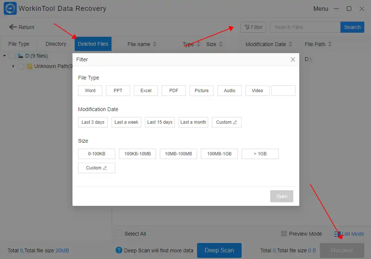Image resolution: width=371 pixels, height=259 pixels.
Task: Click pencil icon on Modification Date Custom
Action: click(235, 122)
